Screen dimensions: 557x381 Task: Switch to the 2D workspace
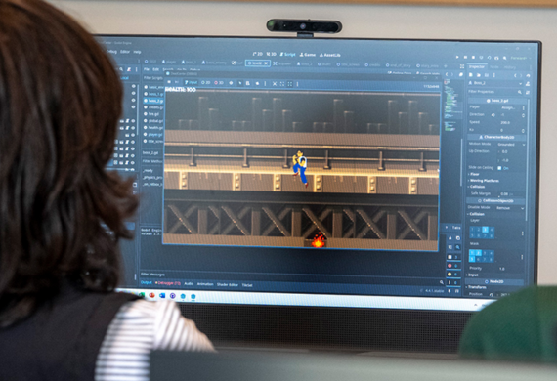[x=258, y=54]
